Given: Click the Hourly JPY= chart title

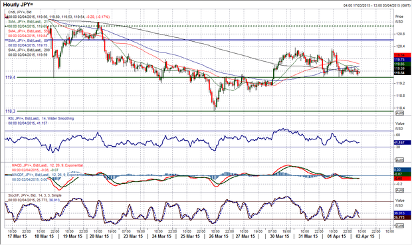Looking at the screenshot, I should click(19, 5).
